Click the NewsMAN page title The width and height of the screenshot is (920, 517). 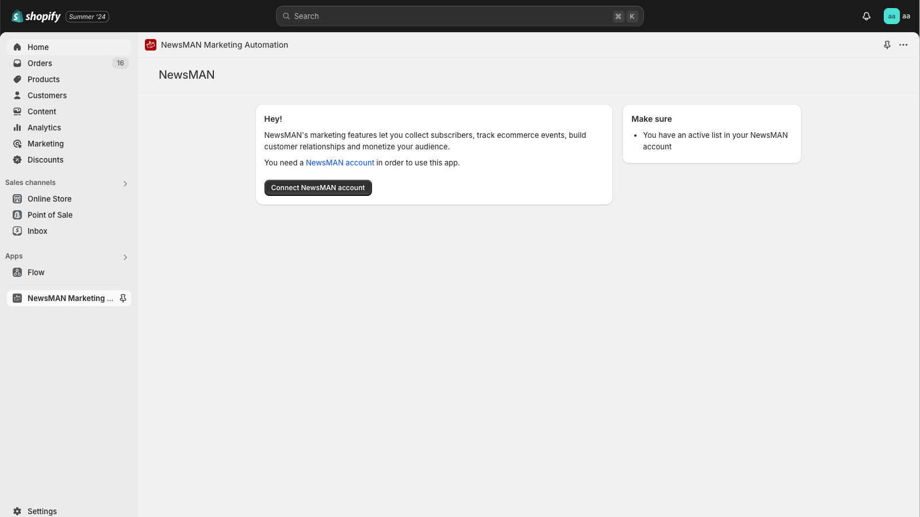186,75
